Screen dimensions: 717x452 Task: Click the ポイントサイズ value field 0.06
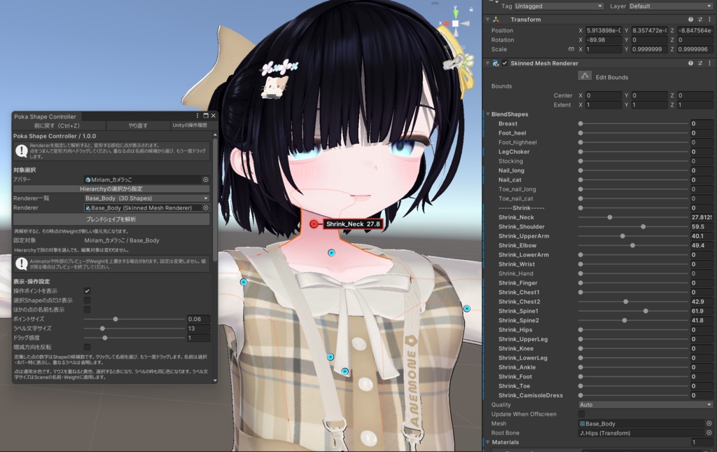coord(198,320)
